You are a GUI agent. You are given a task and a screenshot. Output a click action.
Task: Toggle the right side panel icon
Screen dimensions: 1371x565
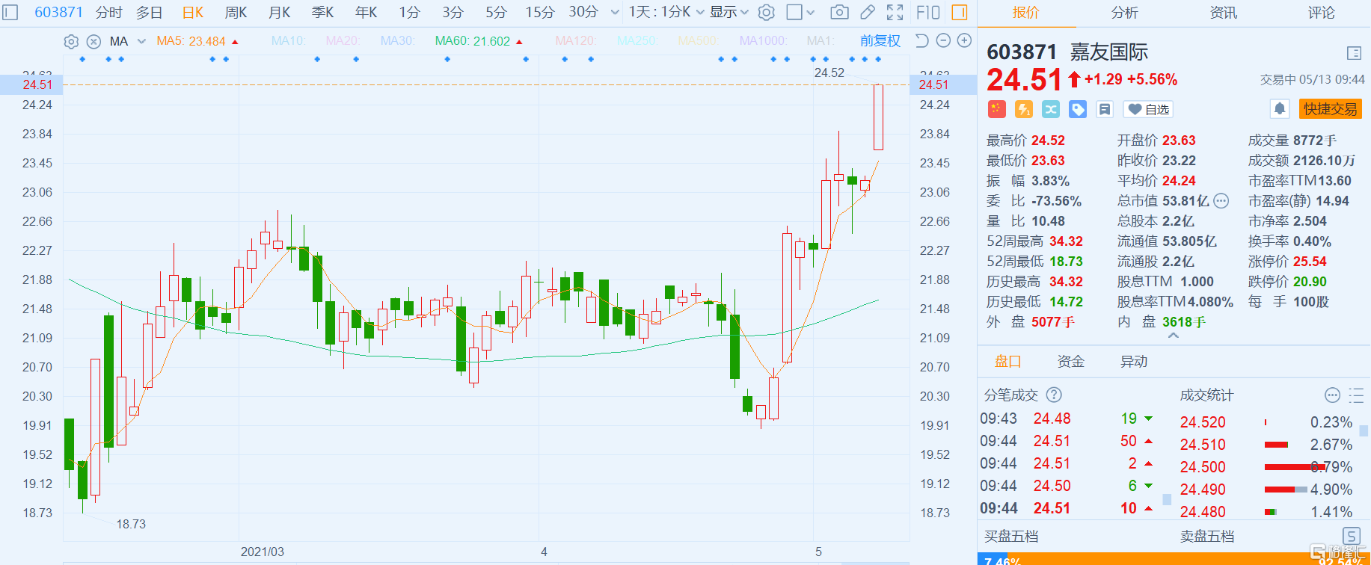tap(959, 12)
